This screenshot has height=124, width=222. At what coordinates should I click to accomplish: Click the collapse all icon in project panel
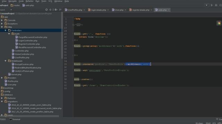[50, 10]
